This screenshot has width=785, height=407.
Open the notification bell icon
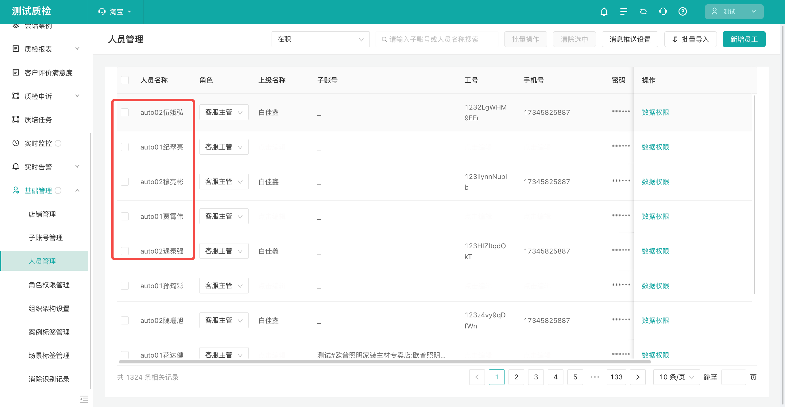point(604,12)
